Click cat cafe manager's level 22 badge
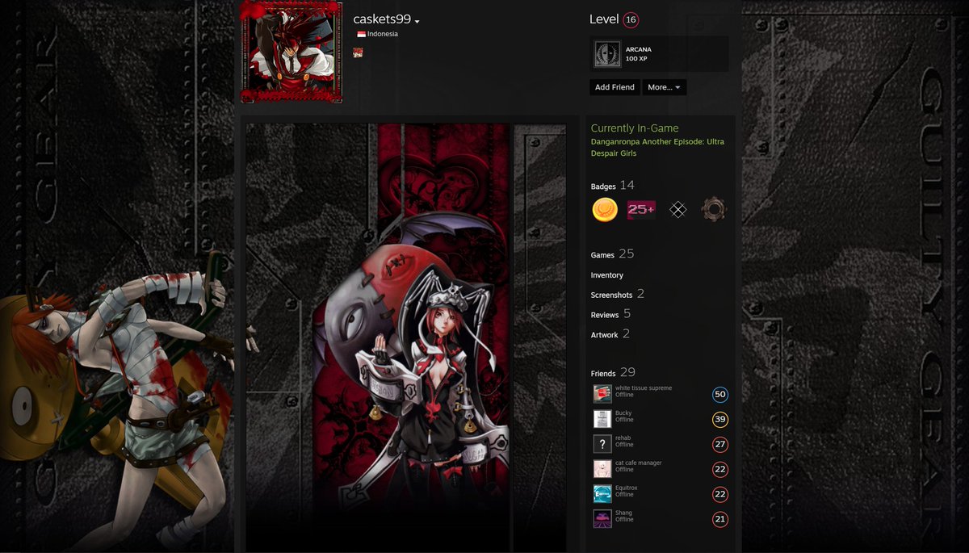Image resolution: width=969 pixels, height=553 pixels. 720,470
